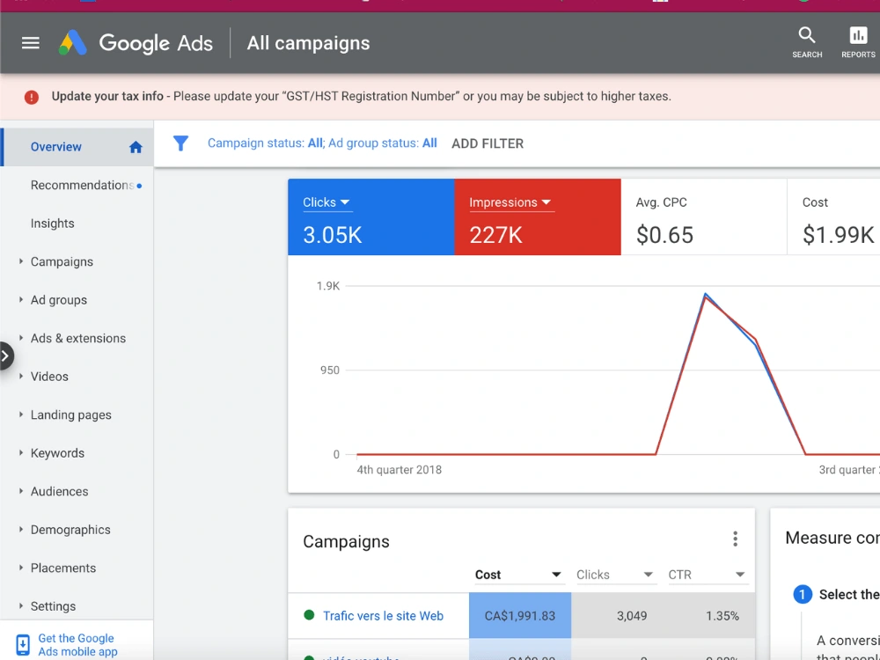
Task: Expand the Audiences sidebar item
Action: (x=21, y=491)
